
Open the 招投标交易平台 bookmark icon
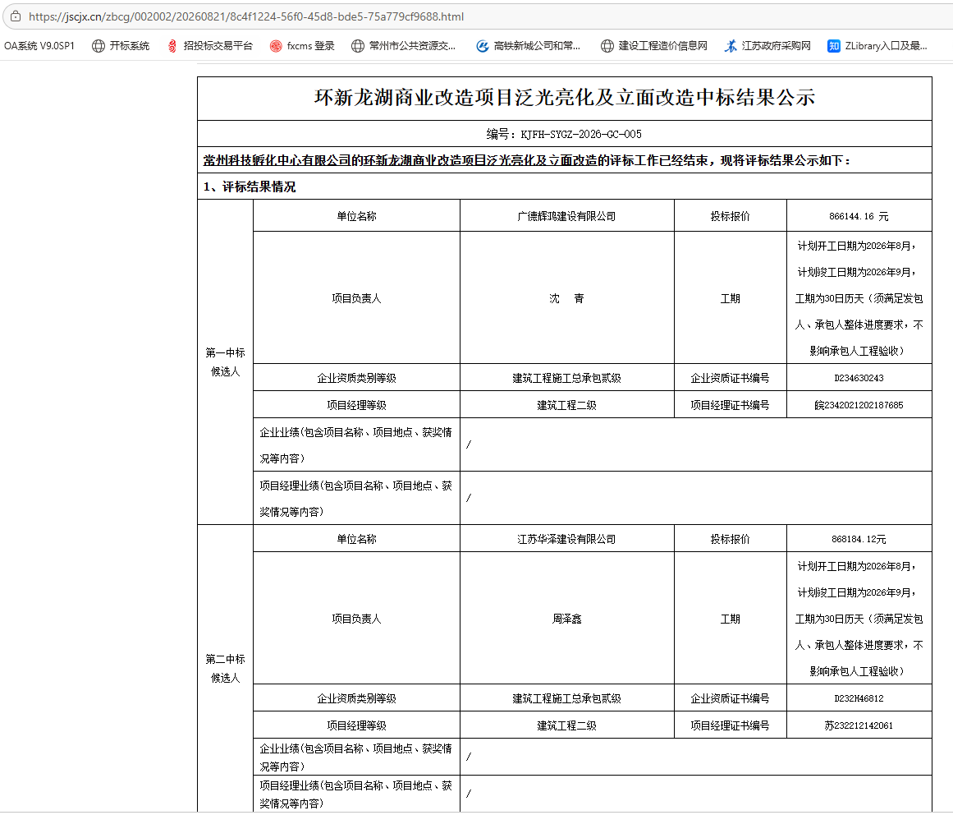coord(172,46)
